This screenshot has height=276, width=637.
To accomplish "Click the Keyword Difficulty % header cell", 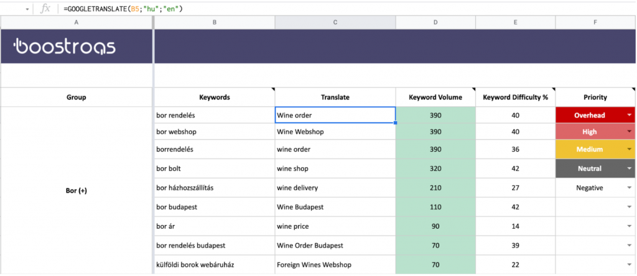I will (x=515, y=98).
